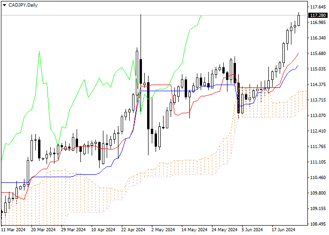Click the CADJPY,Daily chart title
This screenshot has height=235, width=329.
click(x=23, y=5)
